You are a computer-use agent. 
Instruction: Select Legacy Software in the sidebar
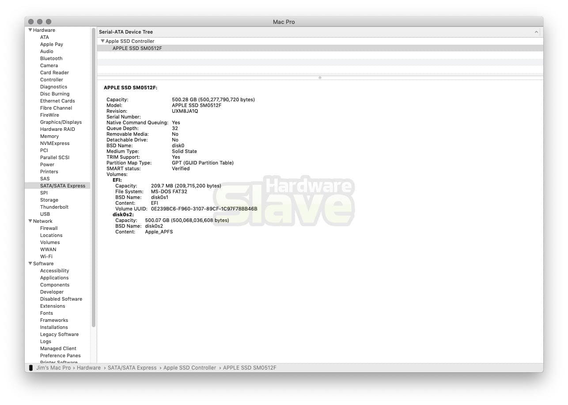59,334
